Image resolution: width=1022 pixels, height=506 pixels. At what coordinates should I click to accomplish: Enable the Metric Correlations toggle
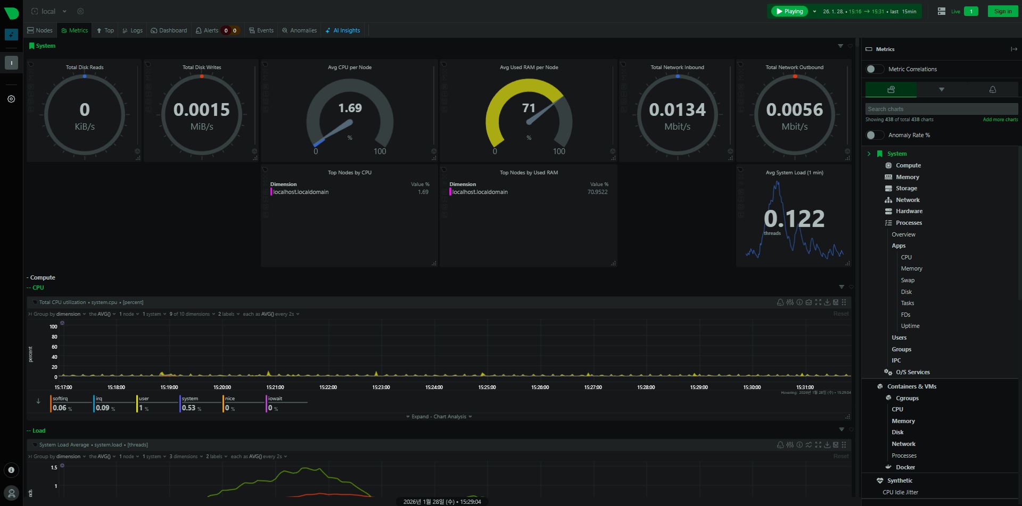pos(874,69)
